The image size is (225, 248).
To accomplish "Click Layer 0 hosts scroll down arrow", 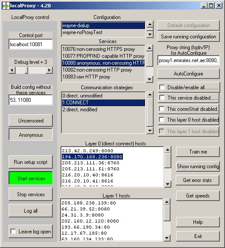I will click(x=168, y=184).
